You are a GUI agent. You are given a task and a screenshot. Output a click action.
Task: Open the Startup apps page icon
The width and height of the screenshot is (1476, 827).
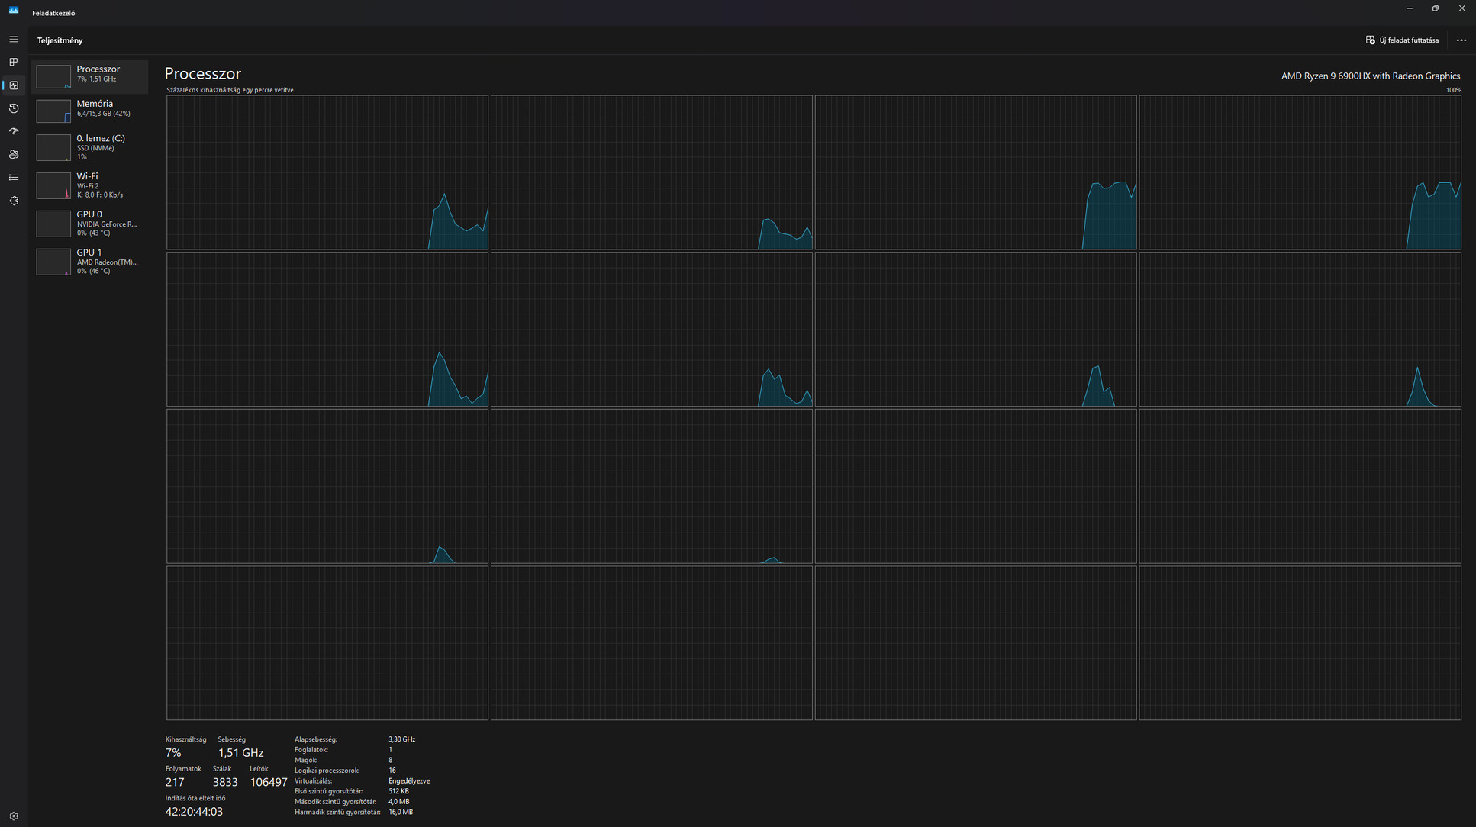tap(14, 131)
